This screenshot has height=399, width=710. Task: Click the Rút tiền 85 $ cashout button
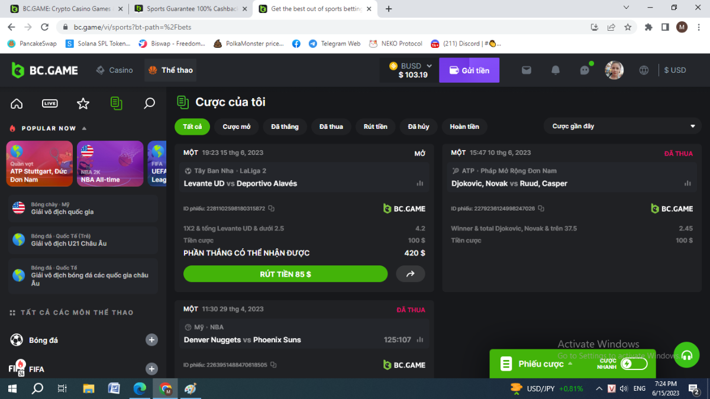coord(285,274)
